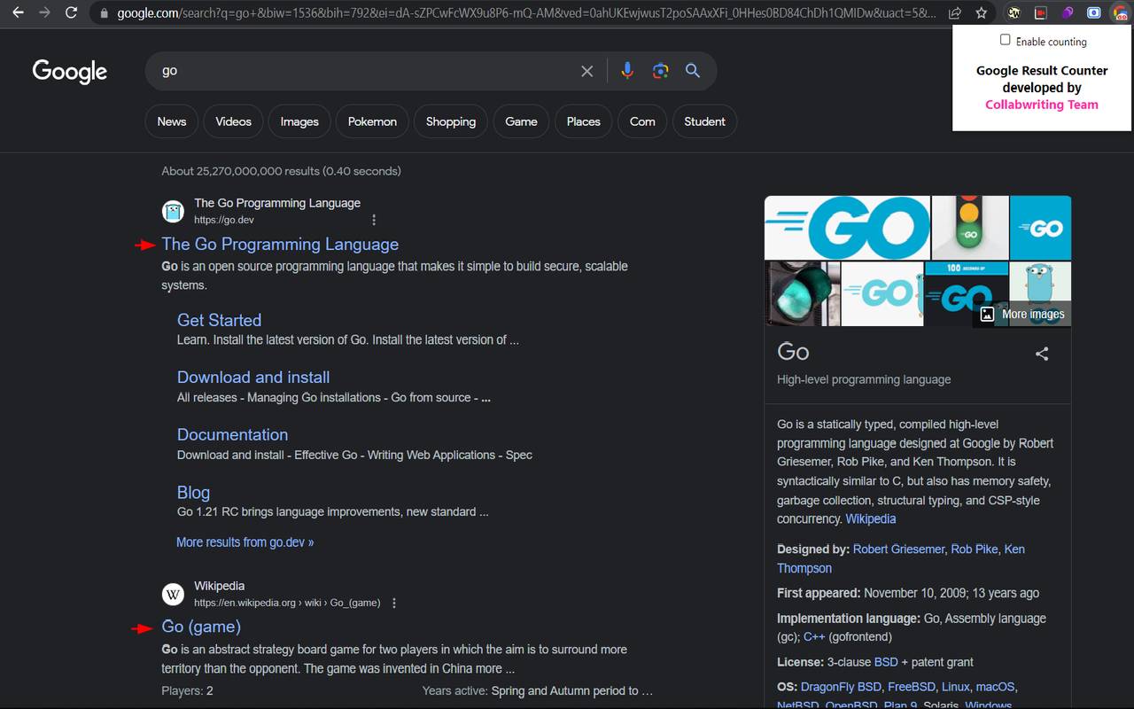Screen dimensions: 1134x709
Task: Open the traffic light GO image
Action: [970, 228]
